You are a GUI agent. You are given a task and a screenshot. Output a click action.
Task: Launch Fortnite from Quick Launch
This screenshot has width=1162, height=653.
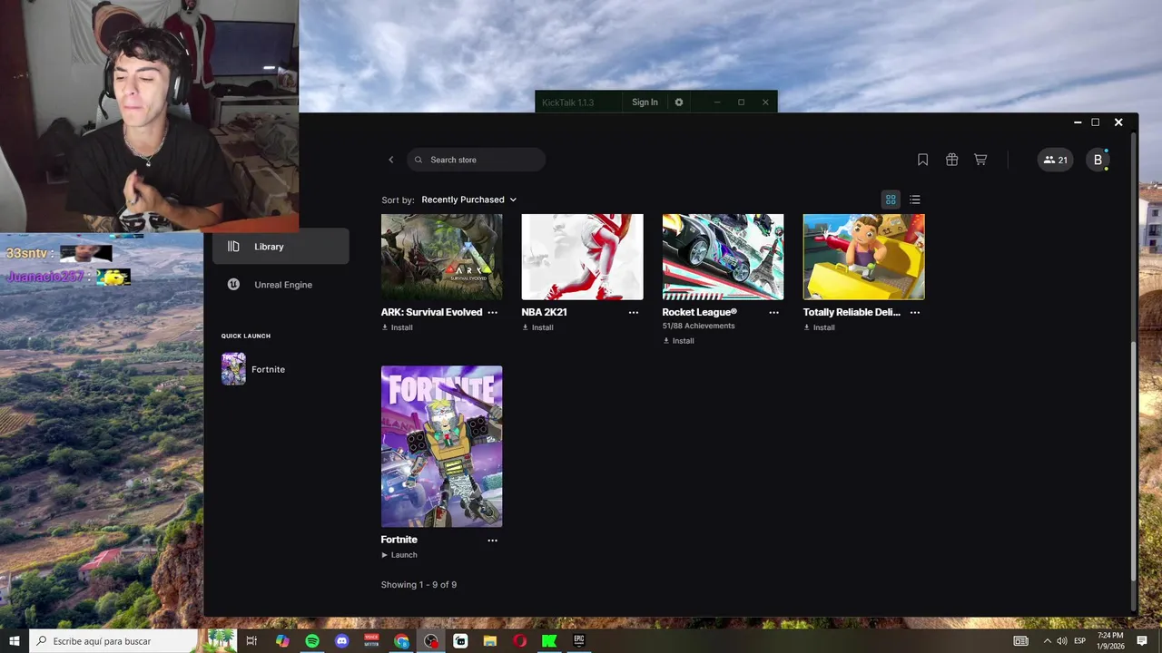254,369
